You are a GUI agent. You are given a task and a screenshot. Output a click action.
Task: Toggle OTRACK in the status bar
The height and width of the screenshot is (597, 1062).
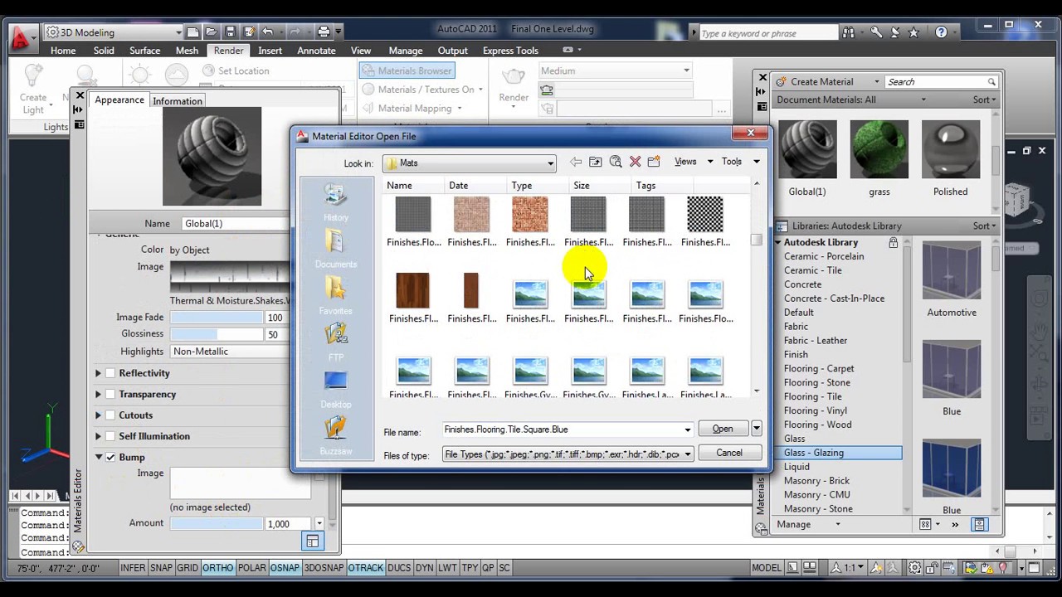tap(365, 568)
